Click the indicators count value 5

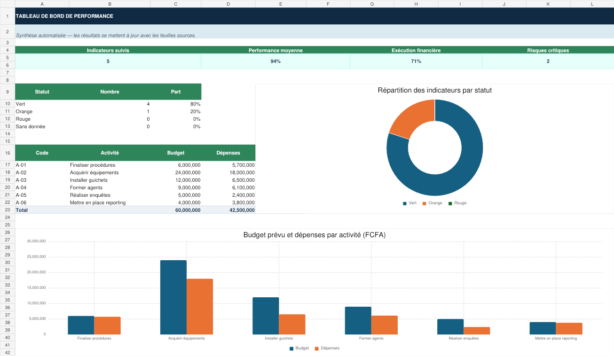coord(108,61)
